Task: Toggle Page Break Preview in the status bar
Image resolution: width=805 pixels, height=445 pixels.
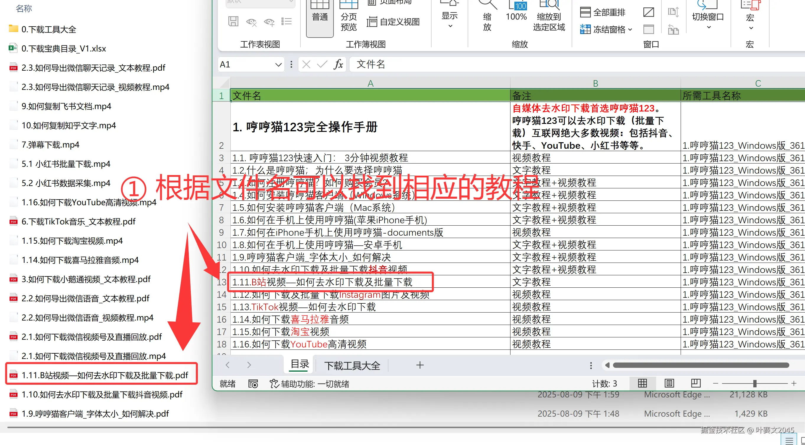Action: point(696,383)
